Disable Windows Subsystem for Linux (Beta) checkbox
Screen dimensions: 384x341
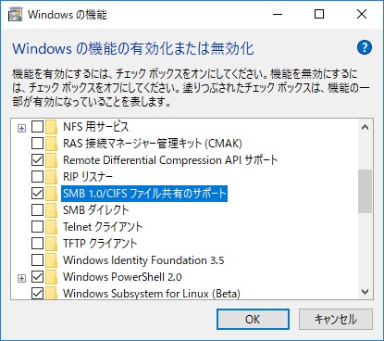coord(37,293)
